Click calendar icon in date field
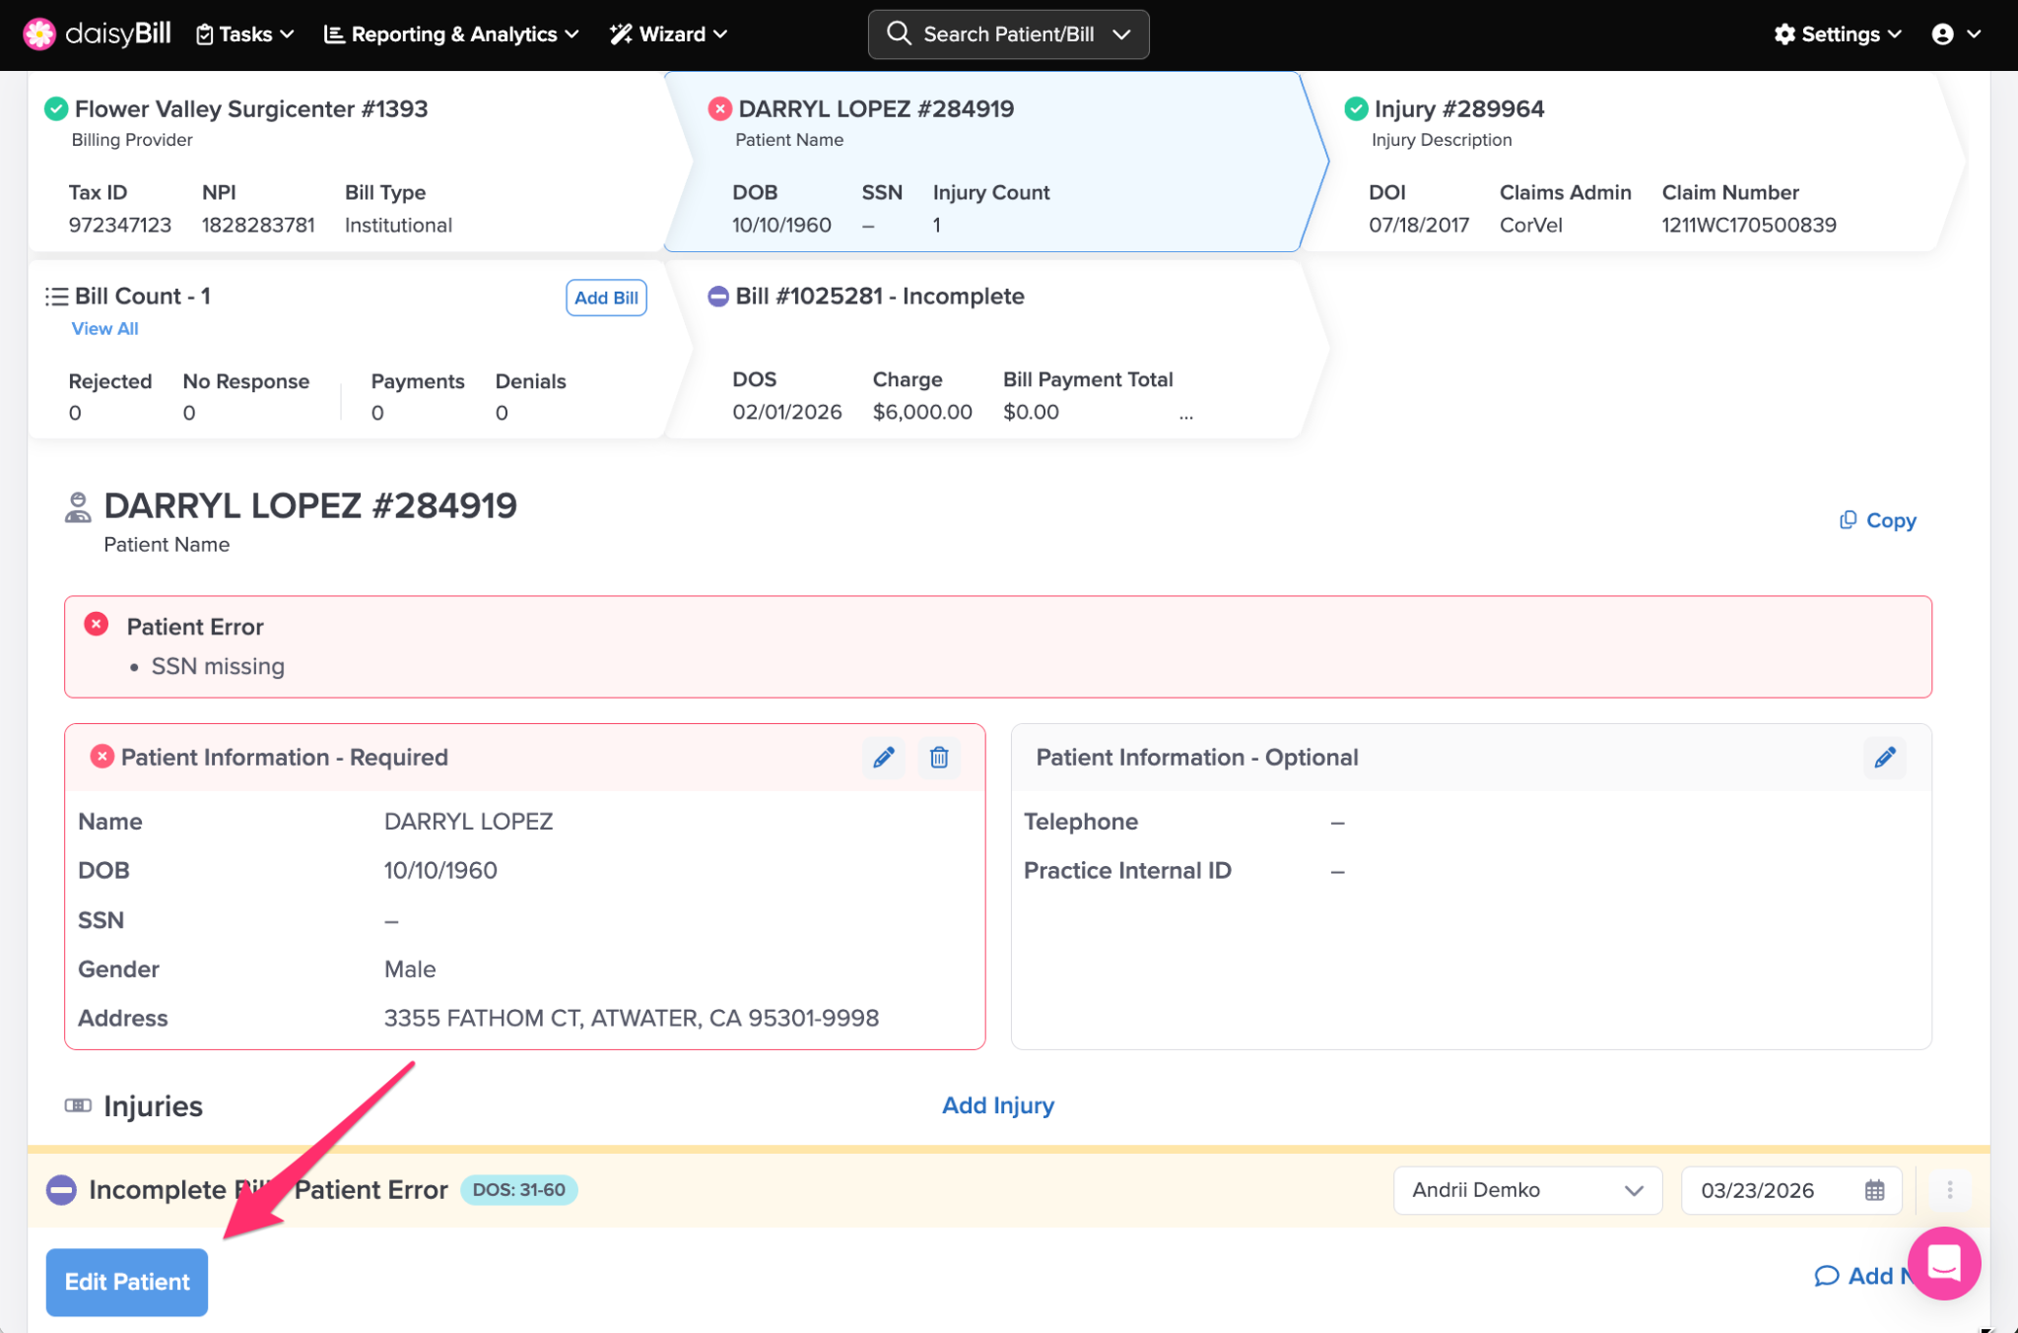Viewport: 2018px width, 1333px height. [1874, 1190]
